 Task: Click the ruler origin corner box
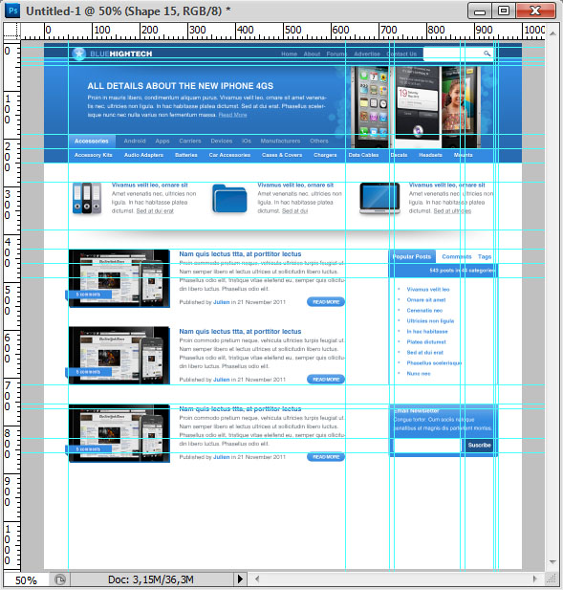tap(11, 31)
